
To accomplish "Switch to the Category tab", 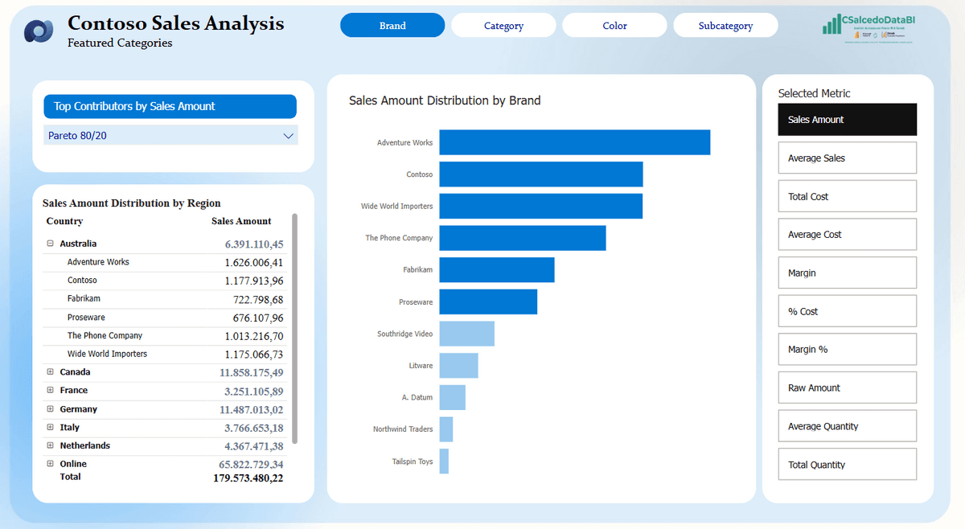I will coord(503,26).
